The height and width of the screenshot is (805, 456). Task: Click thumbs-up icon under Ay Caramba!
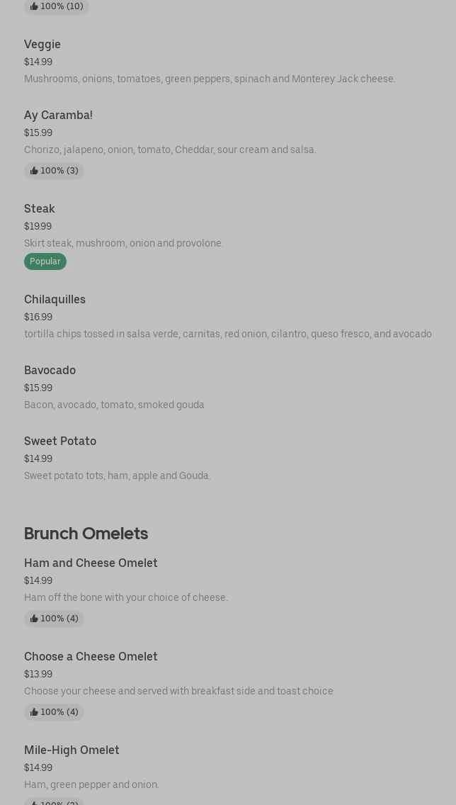(x=34, y=171)
